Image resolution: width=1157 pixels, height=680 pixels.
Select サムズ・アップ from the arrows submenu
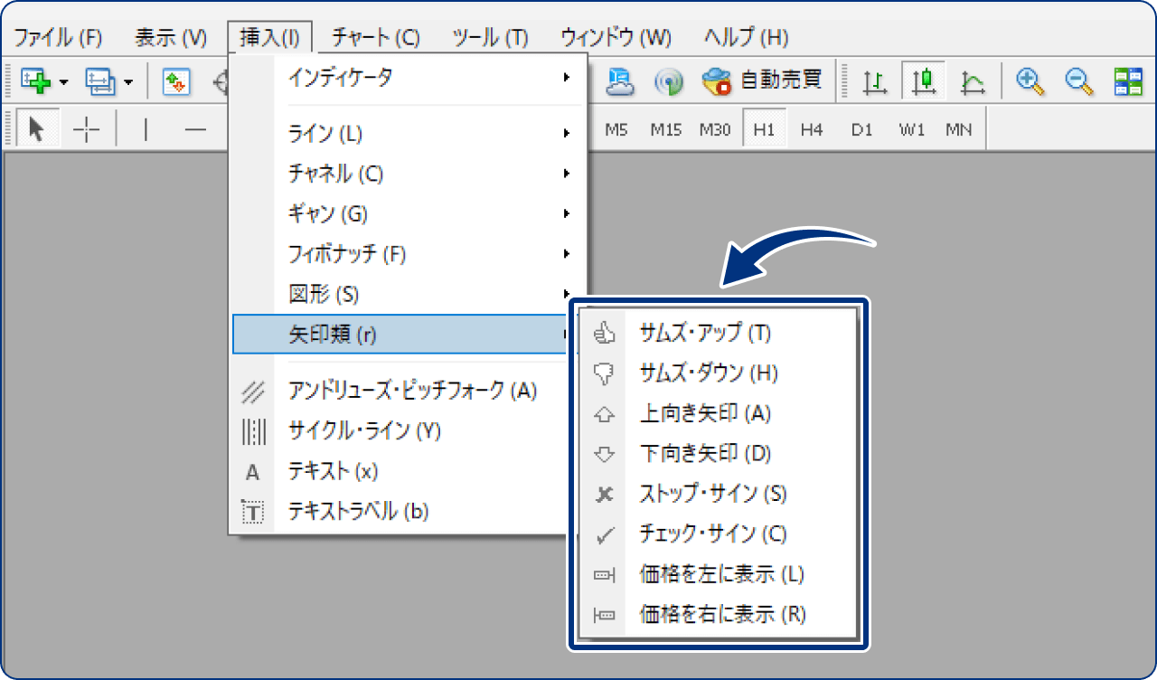click(707, 333)
